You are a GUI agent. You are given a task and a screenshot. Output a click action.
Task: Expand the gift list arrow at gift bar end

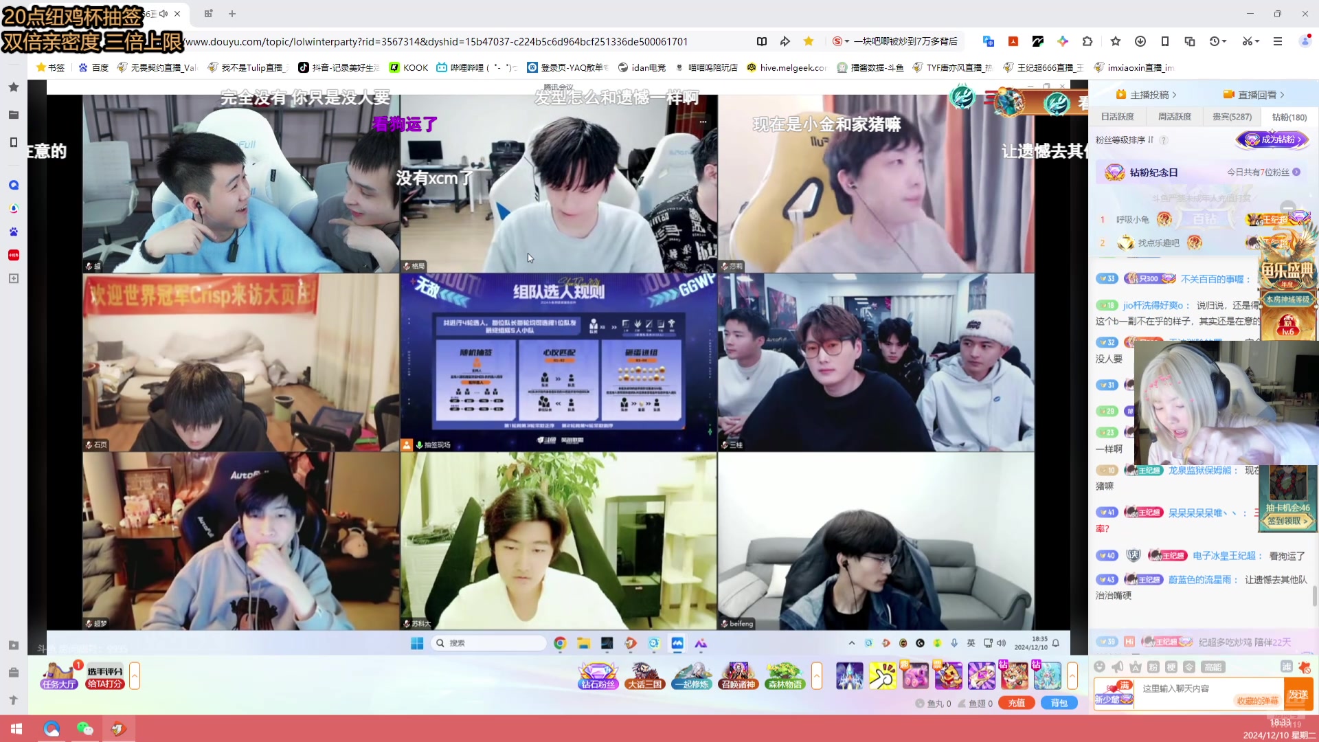tap(1072, 676)
